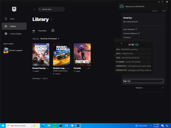Click the PRODUCT ID row in the HWID panel
The width and height of the screenshot is (171, 128).
(x=133, y=70)
